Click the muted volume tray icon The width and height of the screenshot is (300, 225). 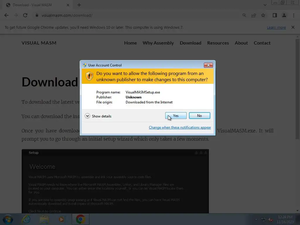(270, 220)
